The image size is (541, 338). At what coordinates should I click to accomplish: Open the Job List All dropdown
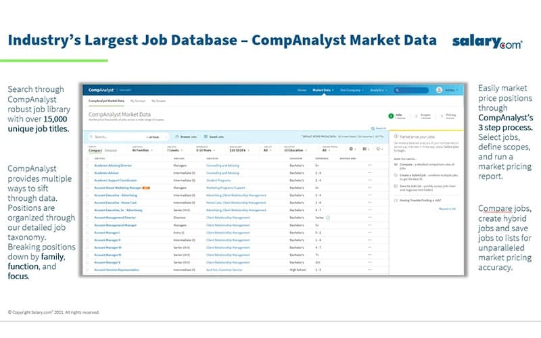point(268,150)
